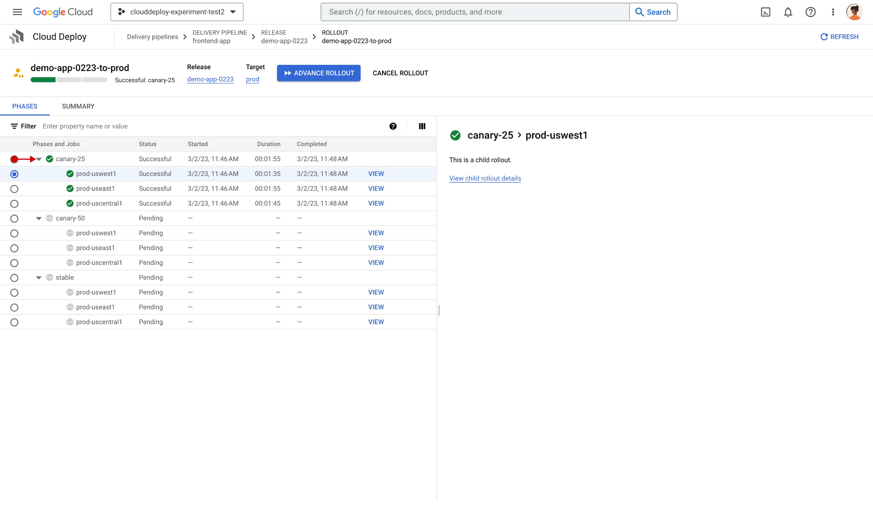Image resolution: width=873 pixels, height=507 pixels.
Task: Select the PHASES tab
Action: coord(24,106)
